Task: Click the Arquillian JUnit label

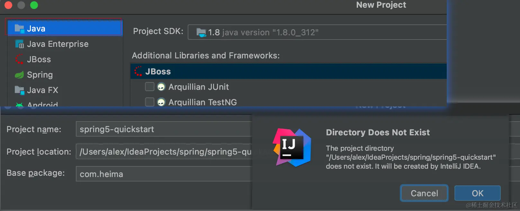Action: 199,87
